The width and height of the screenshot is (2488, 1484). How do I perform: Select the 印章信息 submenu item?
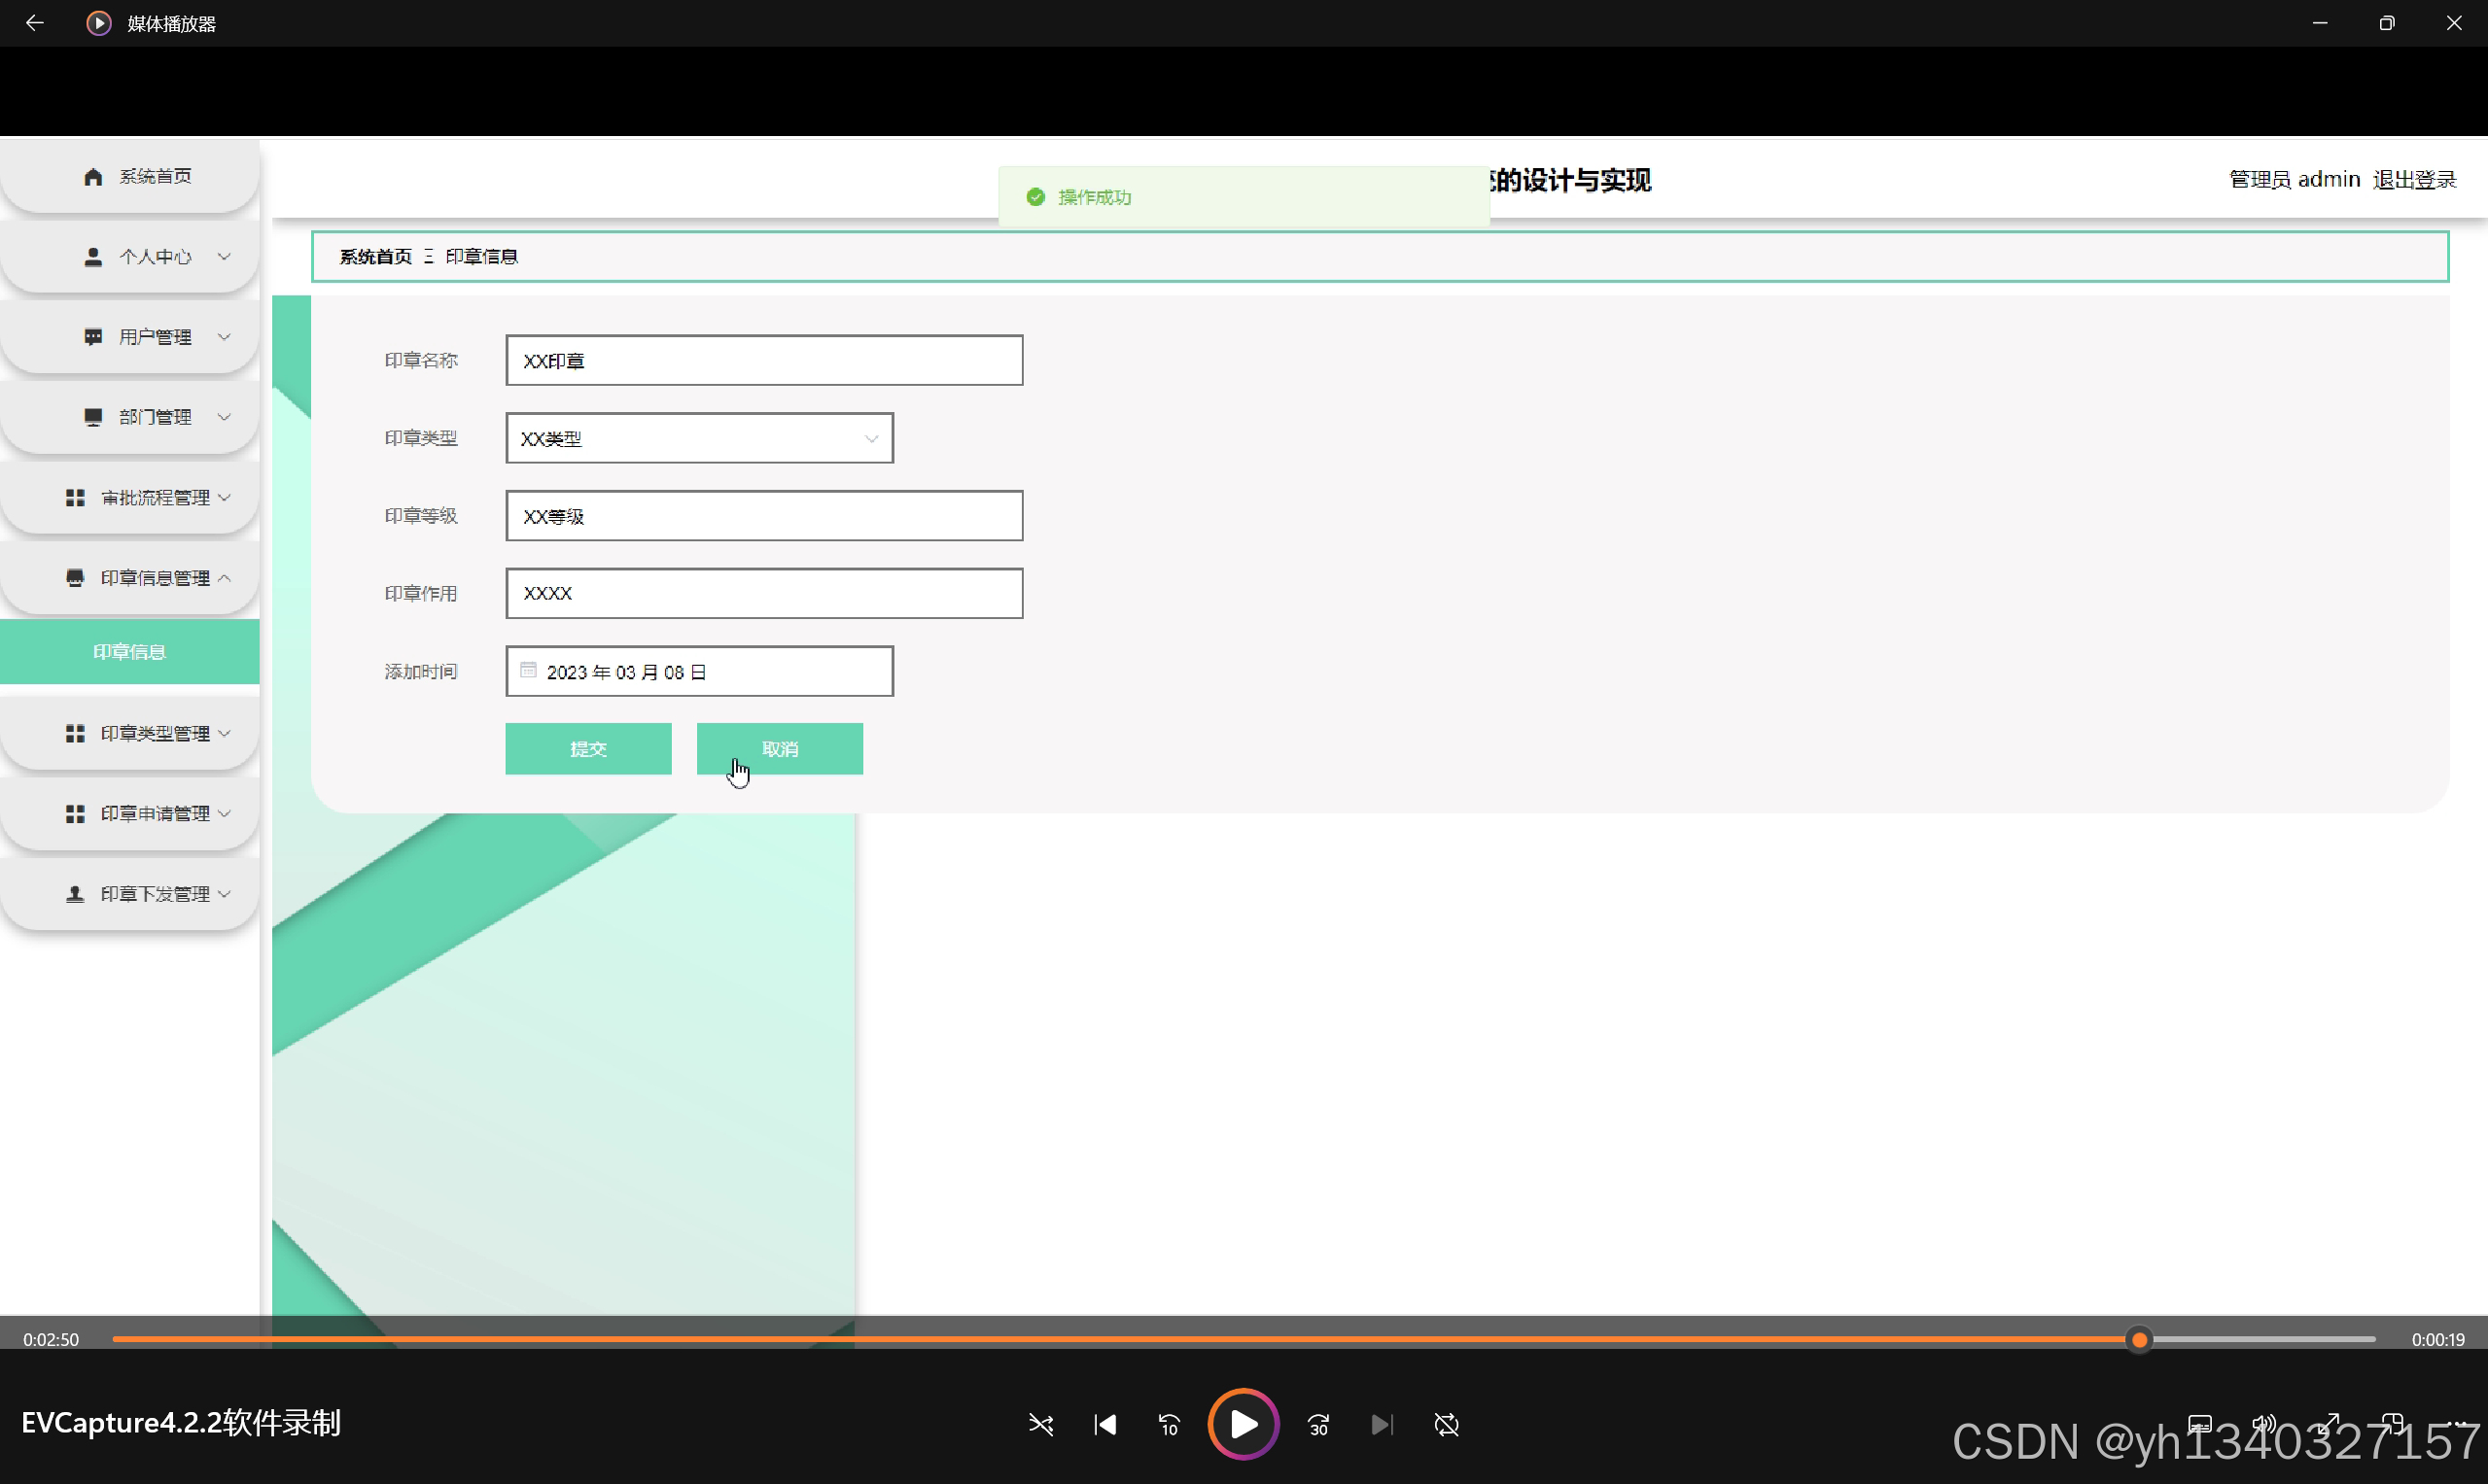[130, 652]
